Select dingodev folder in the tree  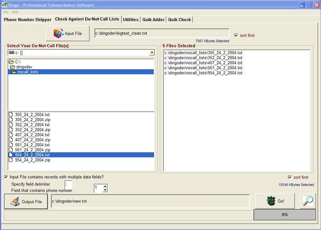point(24,67)
